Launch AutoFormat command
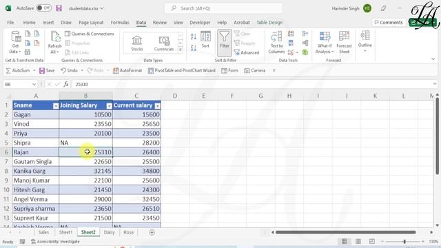This screenshot has width=441, height=248. point(127,70)
